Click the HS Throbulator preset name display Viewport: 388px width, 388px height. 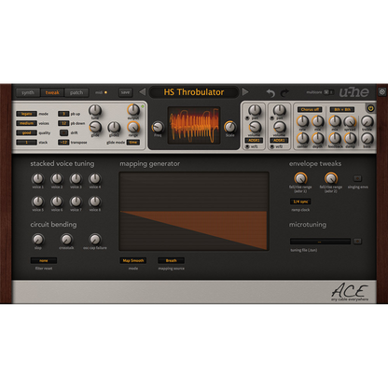point(194,92)
